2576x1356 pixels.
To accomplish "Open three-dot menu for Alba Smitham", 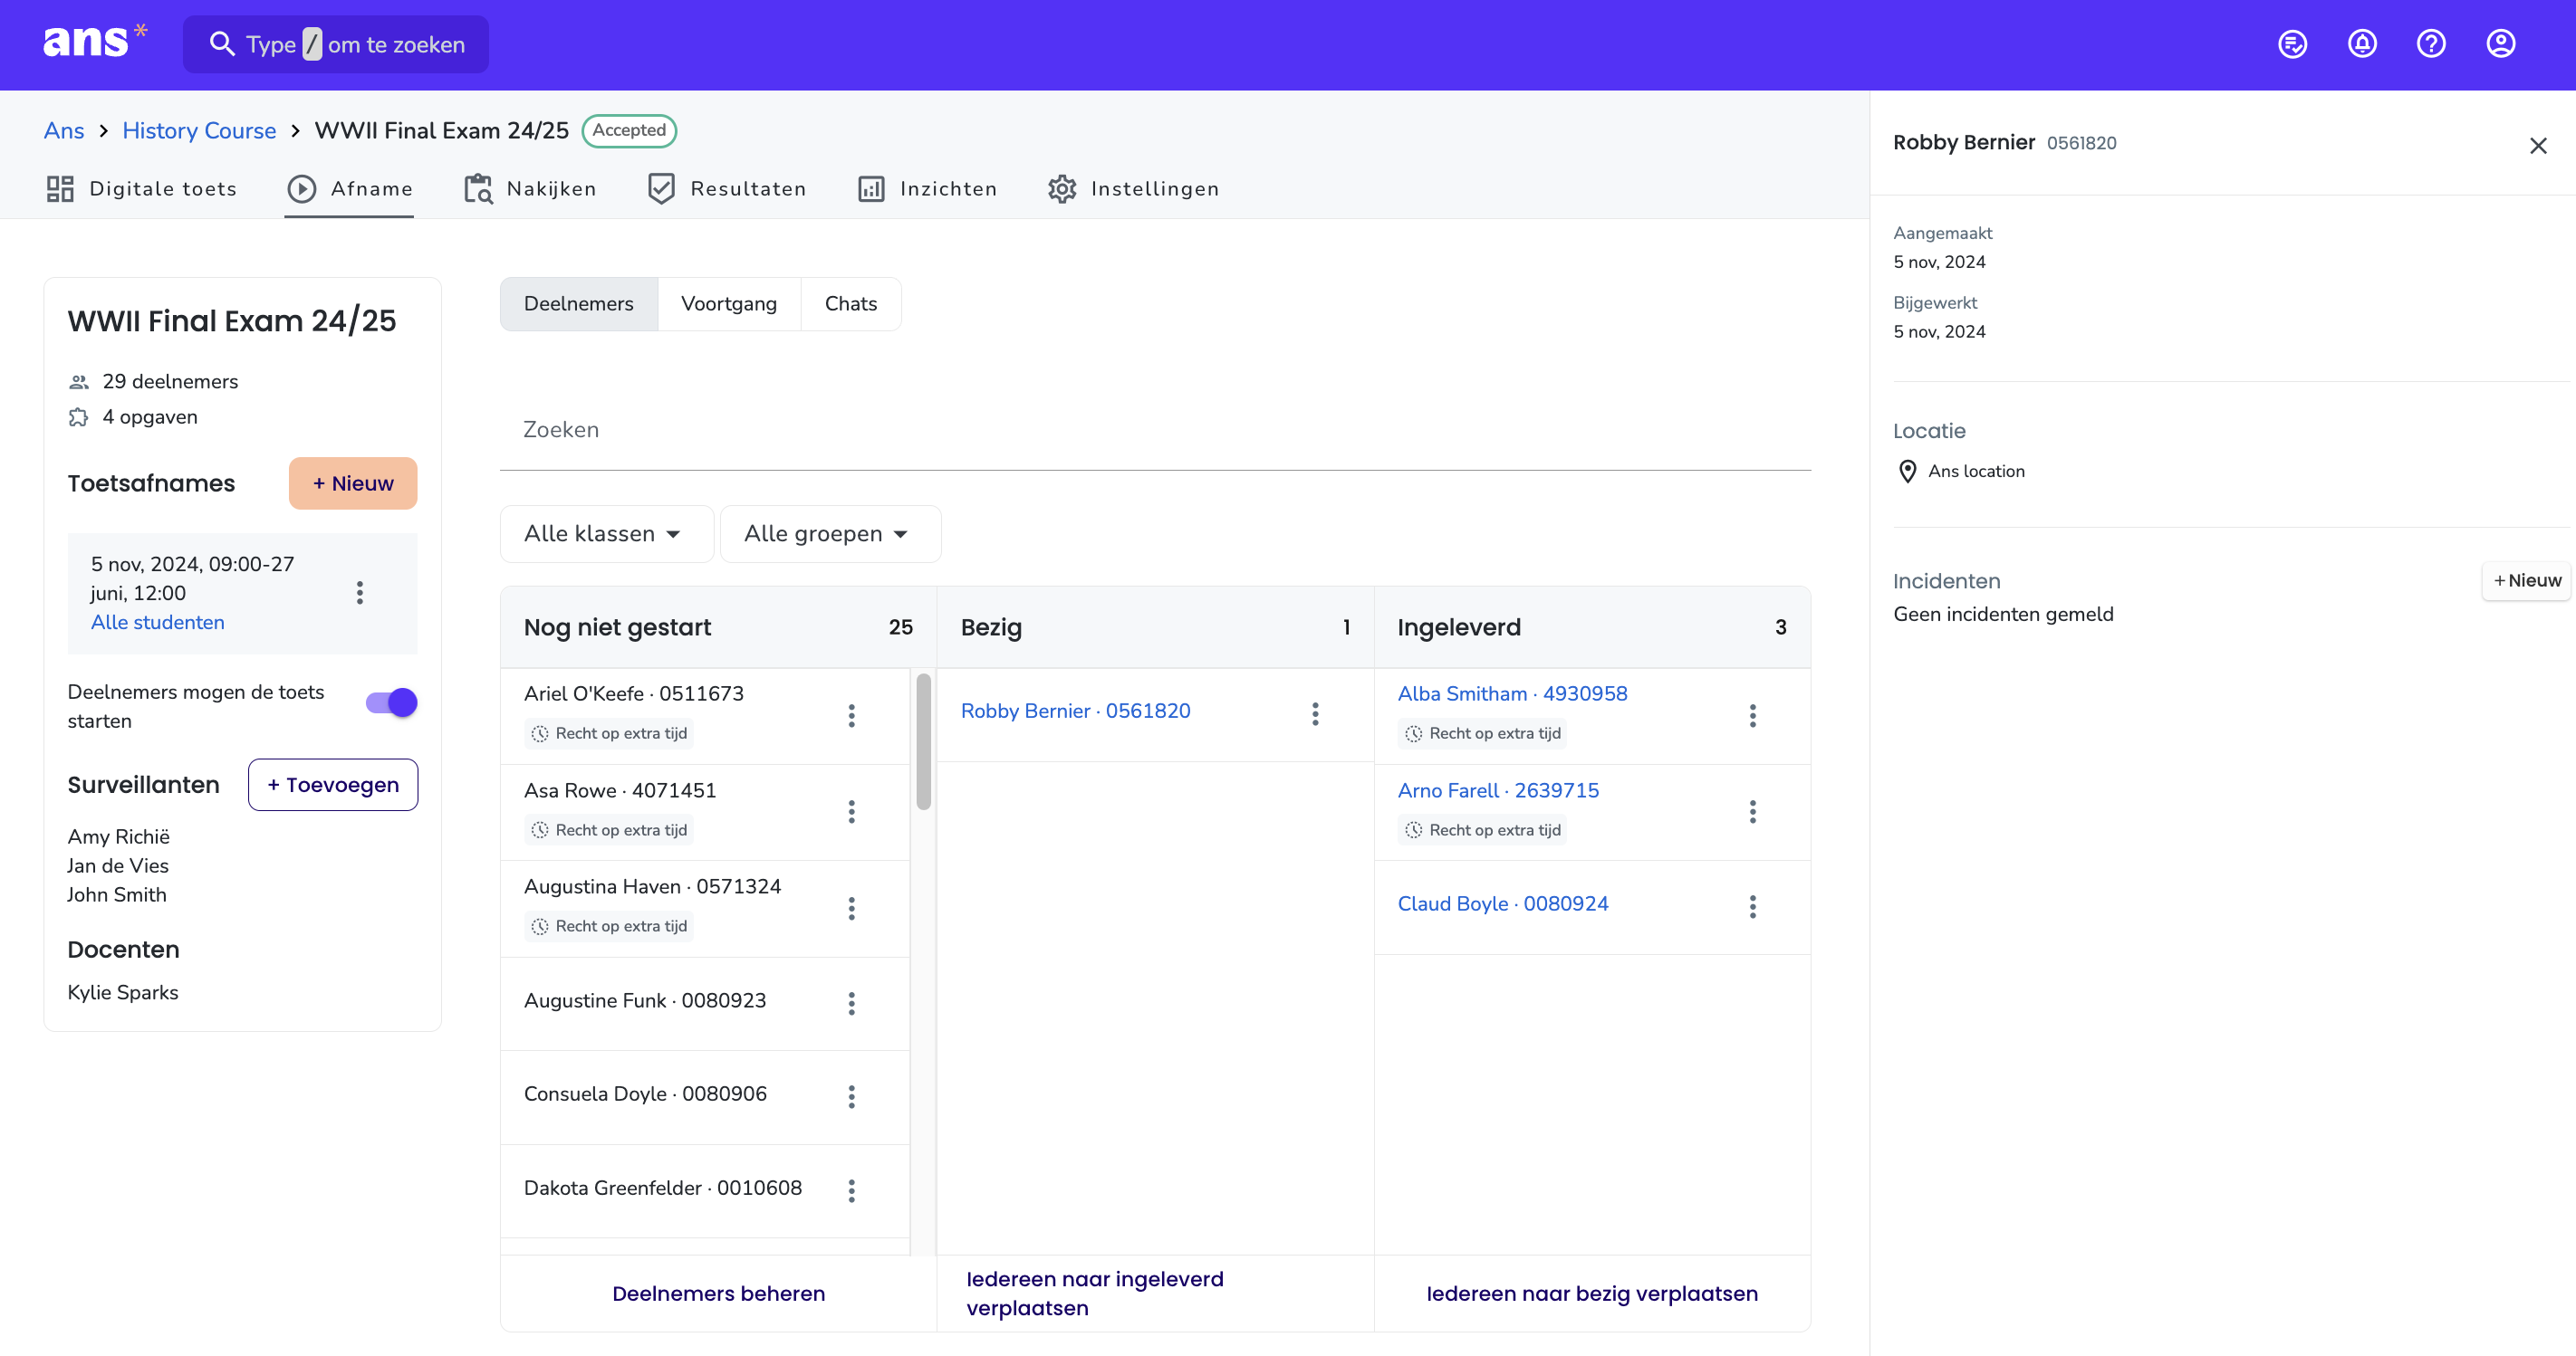I will pyautogui.click(x=1753, y=715).
